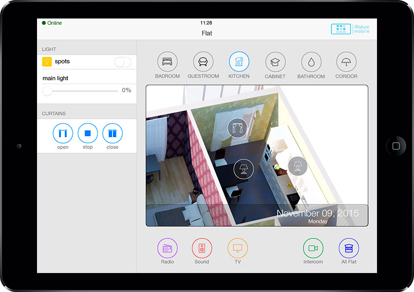
Task: Tap the TV icon
Action: point(238,248)
